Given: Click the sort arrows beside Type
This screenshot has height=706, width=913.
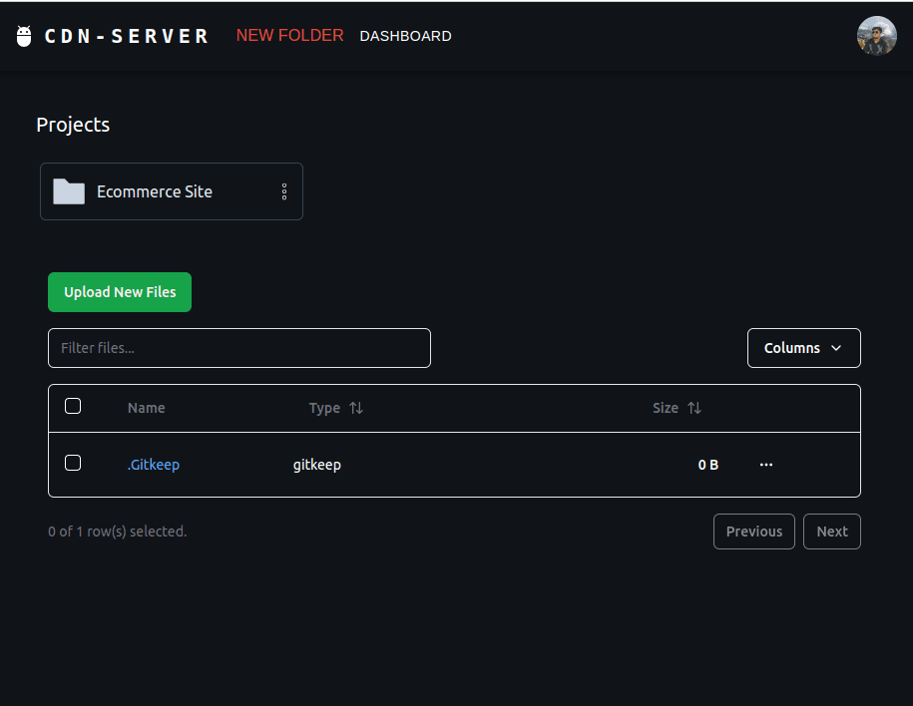Looking at the screenshot, I should coord(356,408).
